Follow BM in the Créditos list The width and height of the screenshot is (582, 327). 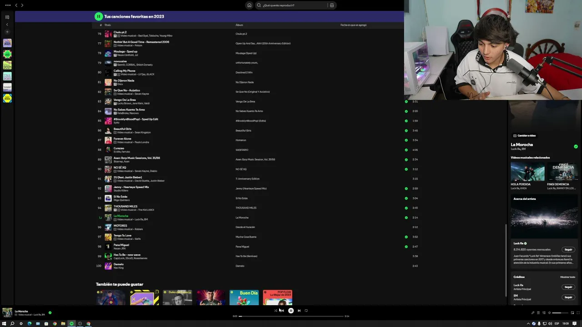tap(568, 297)
